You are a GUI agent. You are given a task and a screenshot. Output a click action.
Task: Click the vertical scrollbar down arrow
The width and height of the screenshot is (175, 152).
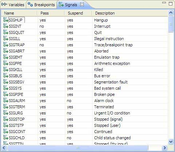click(x=171, y=141)
